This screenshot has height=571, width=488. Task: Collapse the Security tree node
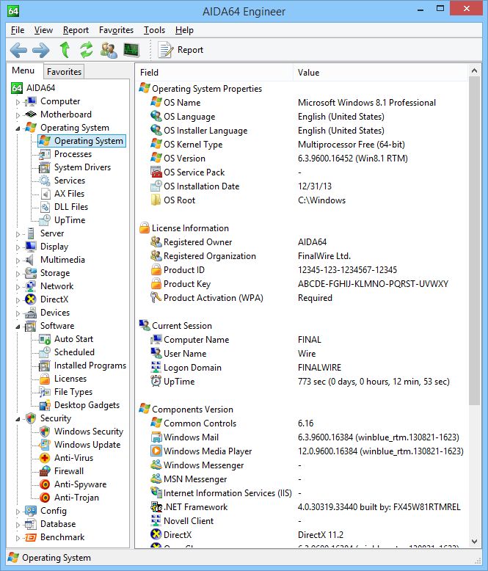coord(18,419)
